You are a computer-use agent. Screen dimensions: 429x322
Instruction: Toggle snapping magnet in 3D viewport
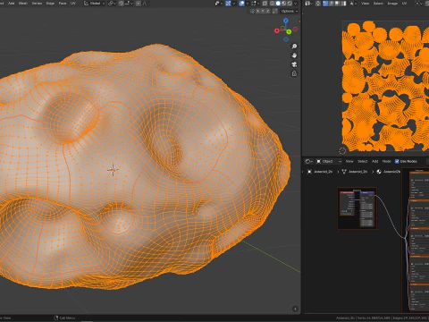click(x=122, y=4)
